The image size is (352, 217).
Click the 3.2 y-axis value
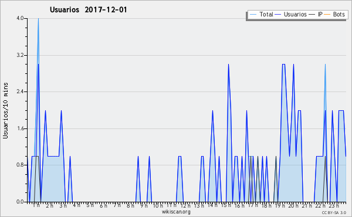20,55
